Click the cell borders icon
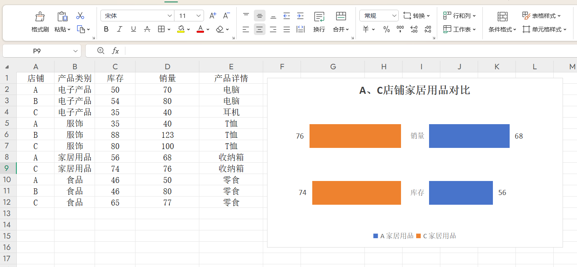Screen dimensions: 577x267 161,29
